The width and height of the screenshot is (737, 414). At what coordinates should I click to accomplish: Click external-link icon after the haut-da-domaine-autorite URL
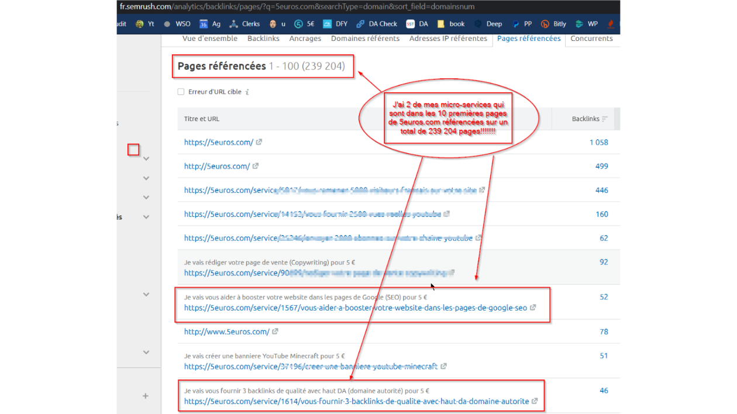pyautogui.click(x=535, y=402)
